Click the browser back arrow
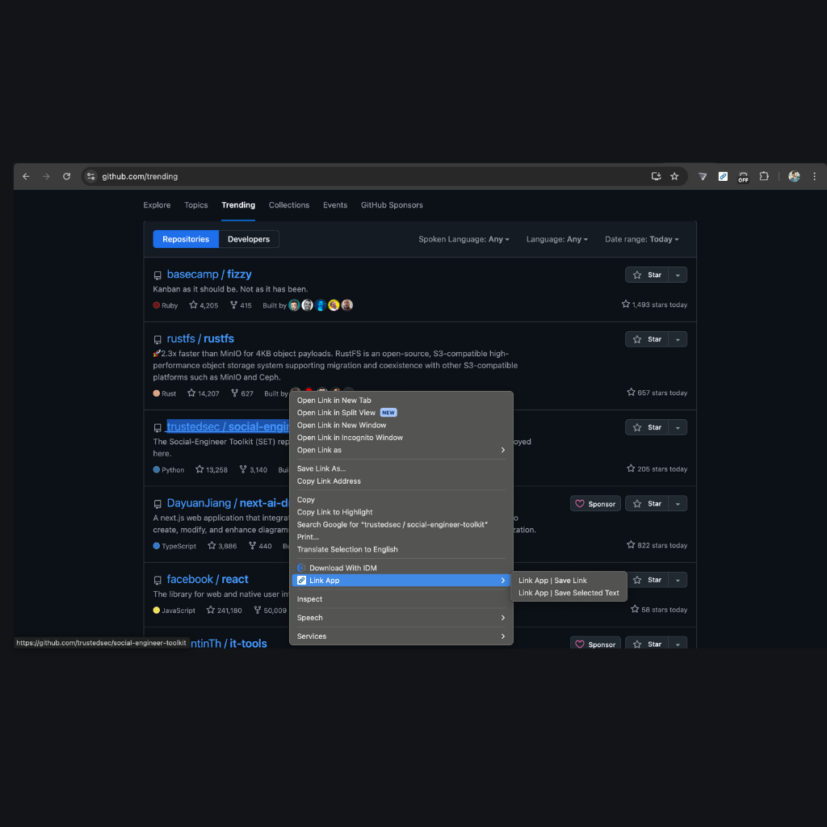This screenshot has width=827, height=827. [26, 176]
